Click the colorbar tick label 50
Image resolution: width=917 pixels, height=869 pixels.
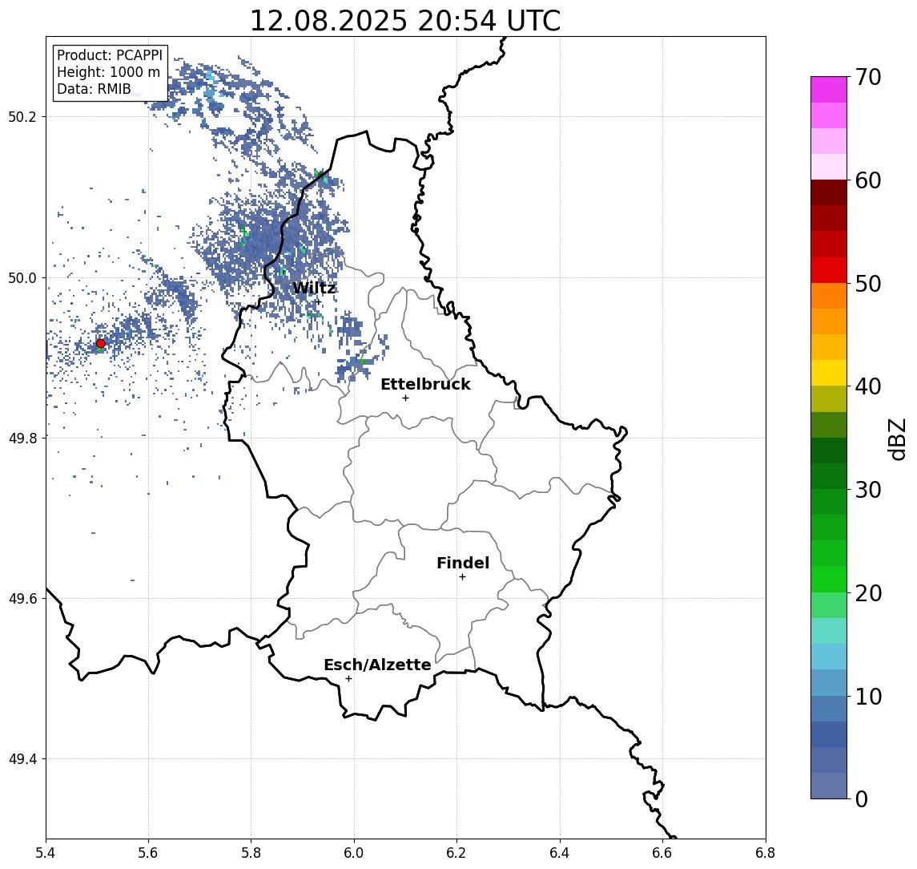click(868, 284)
